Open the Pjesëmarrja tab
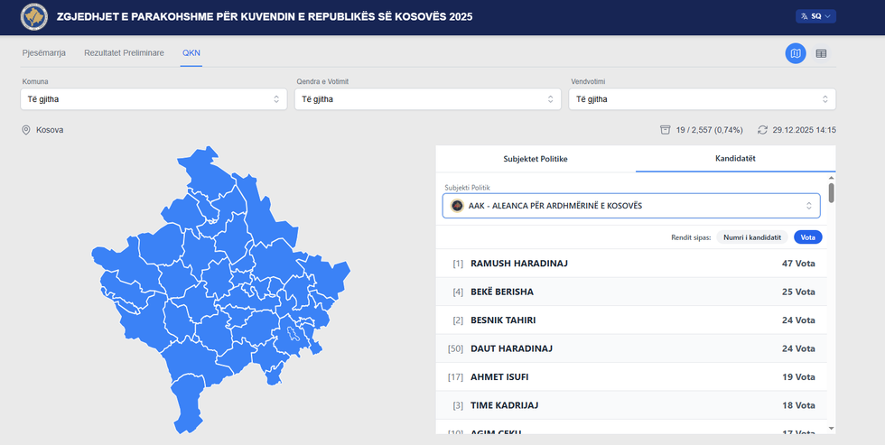The image size is (885, 445). pos(43,53)
